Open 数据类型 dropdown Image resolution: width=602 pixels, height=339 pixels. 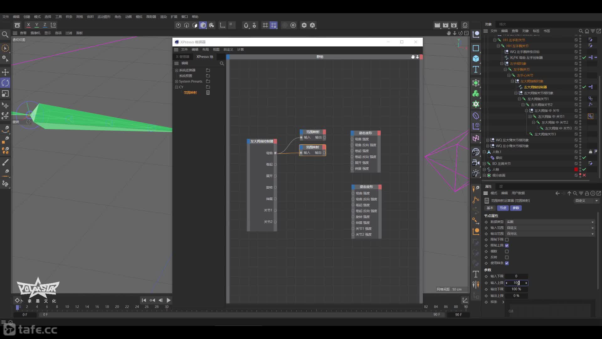[x=550, y=222]
